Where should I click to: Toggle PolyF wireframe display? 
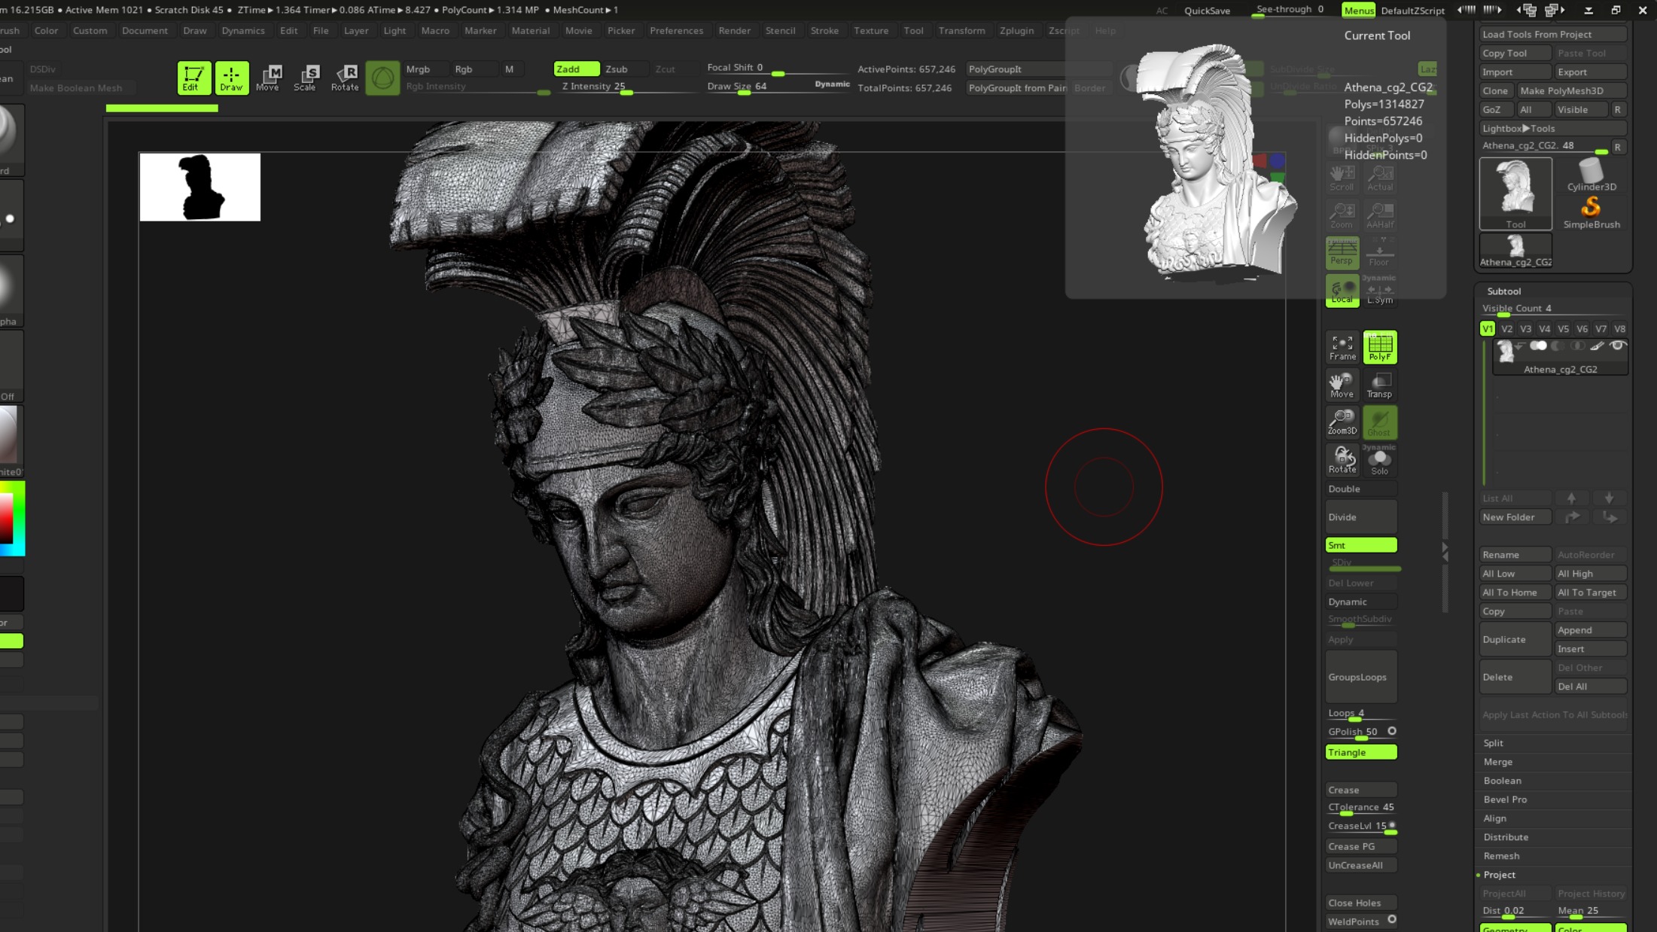click(1380, 347)
